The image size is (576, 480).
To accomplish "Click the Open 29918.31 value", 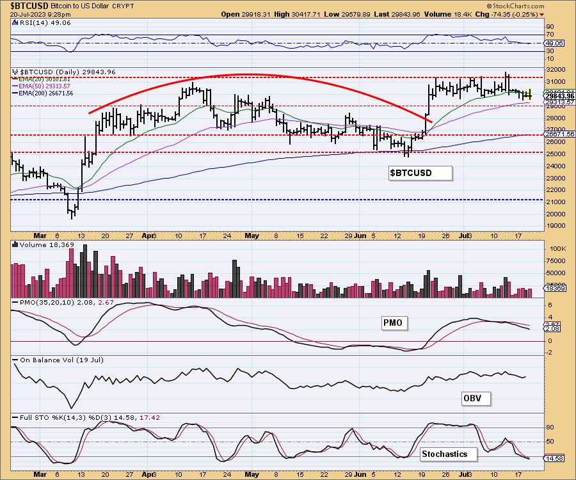I will click(x=245, y=14).
